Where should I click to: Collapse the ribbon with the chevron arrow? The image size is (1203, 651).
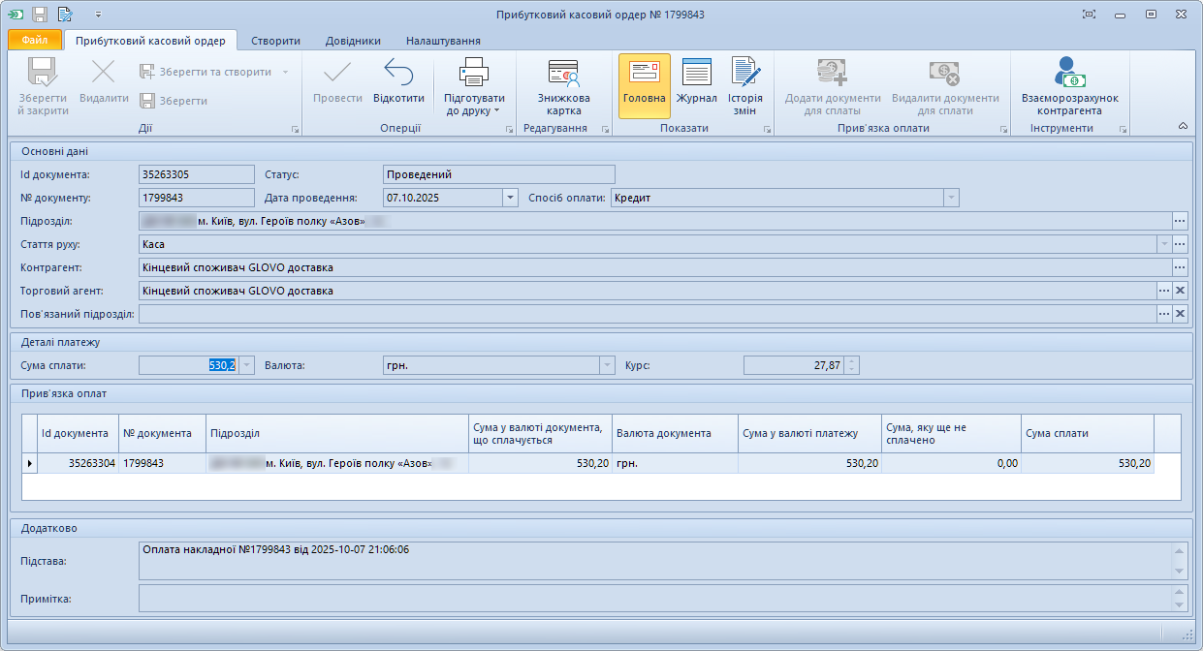tap(1183, 127)
